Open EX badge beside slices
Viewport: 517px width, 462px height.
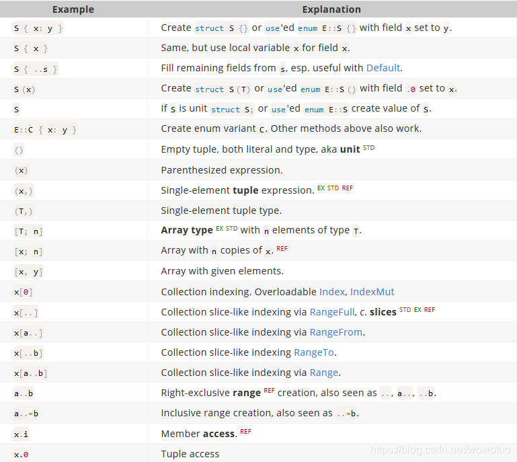417,309
